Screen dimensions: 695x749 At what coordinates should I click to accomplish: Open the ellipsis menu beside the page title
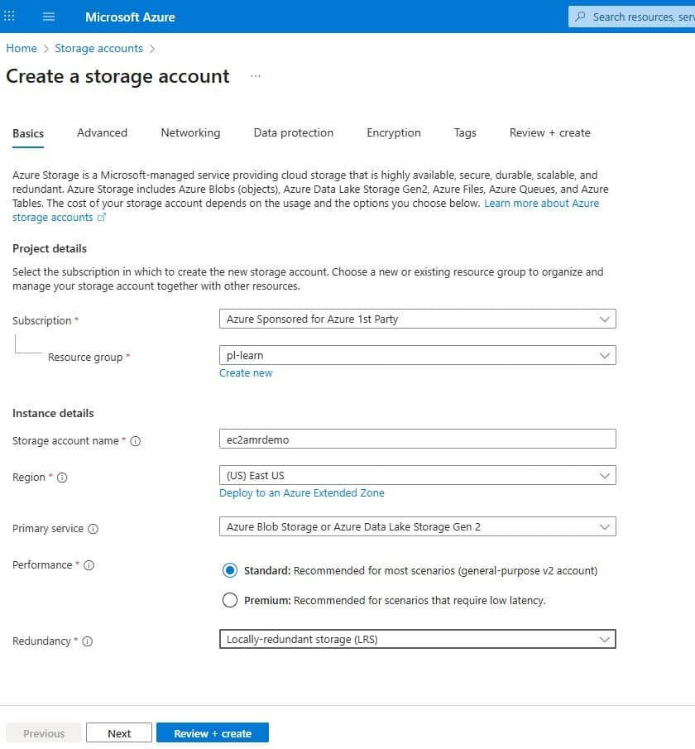(x=256, y=75)
